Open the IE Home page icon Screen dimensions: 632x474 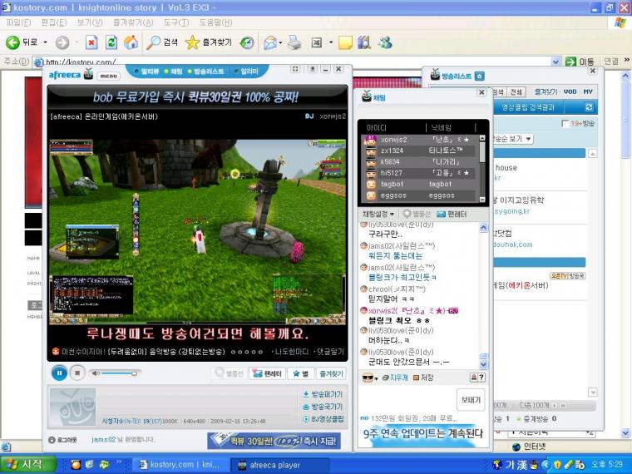(x=131, y=42)
